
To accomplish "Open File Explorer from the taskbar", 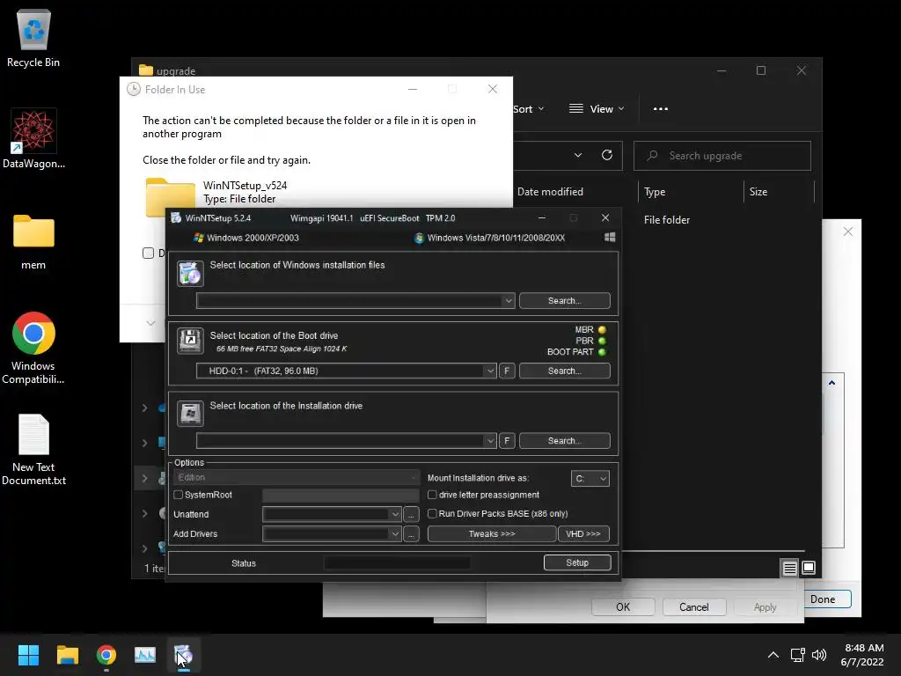I will (67, 655).
